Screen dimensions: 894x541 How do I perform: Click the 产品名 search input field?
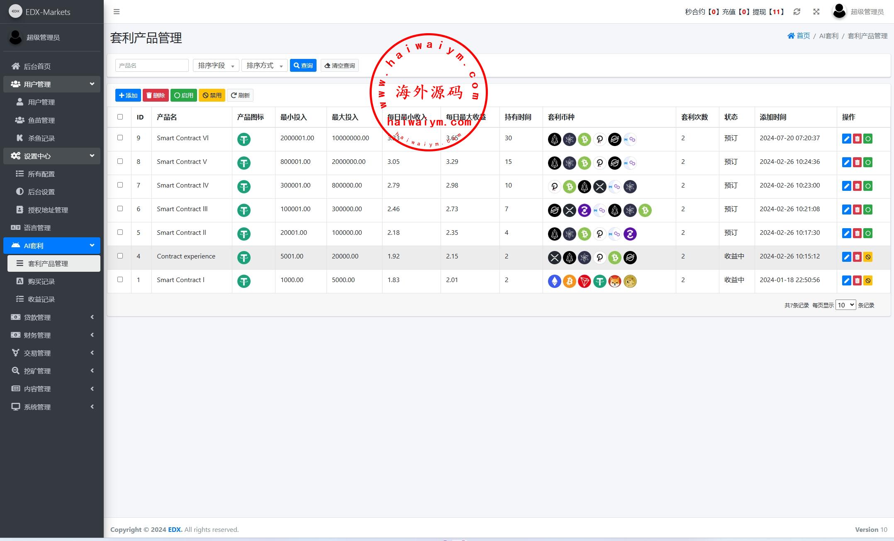152,66
